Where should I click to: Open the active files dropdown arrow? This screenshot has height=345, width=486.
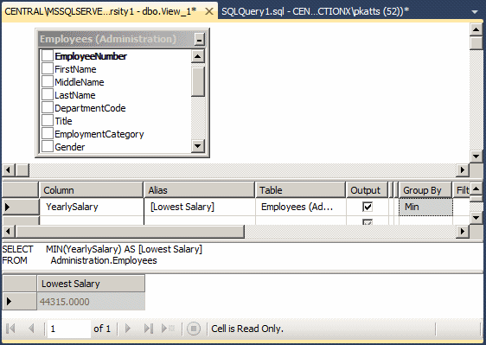(x=475, y=12)
